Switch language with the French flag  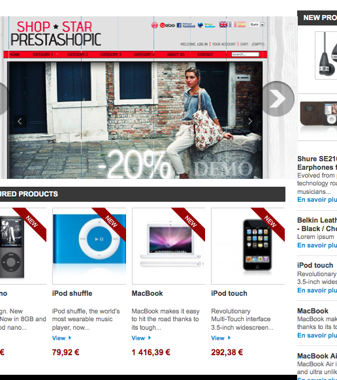[x=233, y=24]
